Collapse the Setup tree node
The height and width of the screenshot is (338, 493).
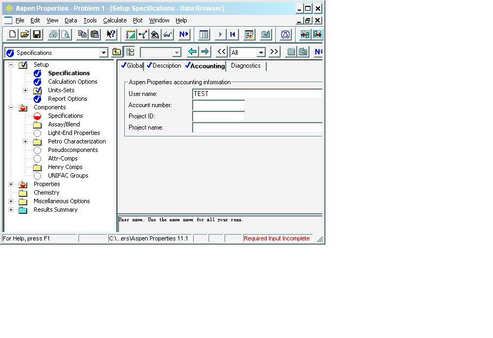click(x=11, y=65)
